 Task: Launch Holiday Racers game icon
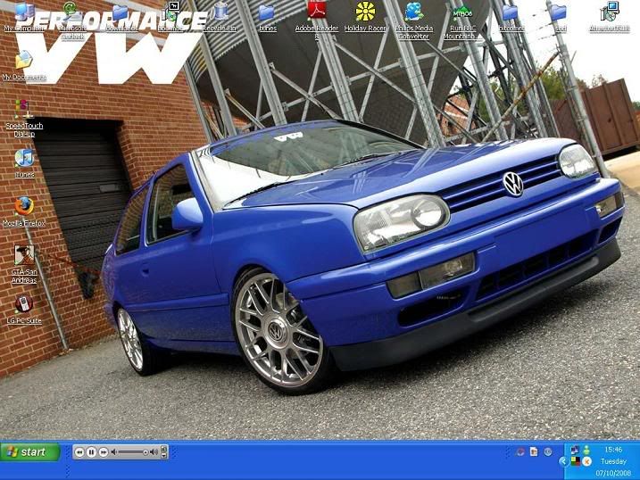[x=365, y=13]
